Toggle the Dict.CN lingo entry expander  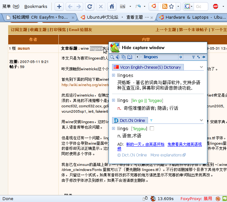[x=114, y=128]
